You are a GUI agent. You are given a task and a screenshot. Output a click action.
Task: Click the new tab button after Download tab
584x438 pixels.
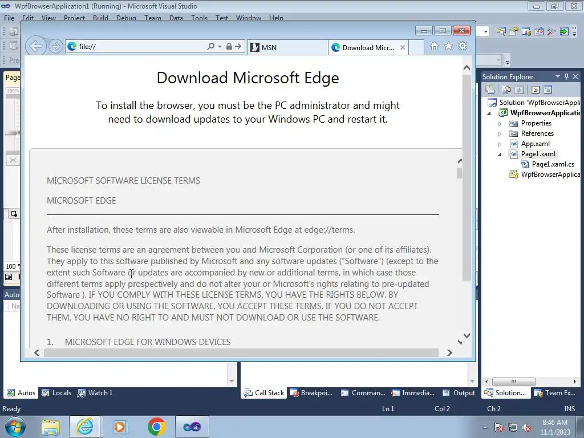[x=416, y=47]
